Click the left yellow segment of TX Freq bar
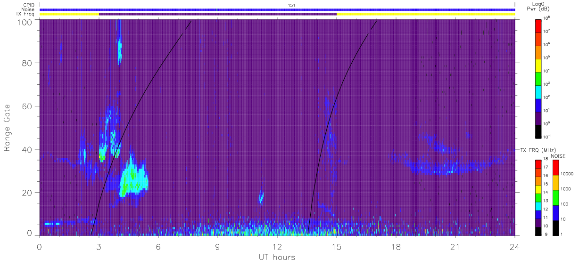 coord(69,14)
